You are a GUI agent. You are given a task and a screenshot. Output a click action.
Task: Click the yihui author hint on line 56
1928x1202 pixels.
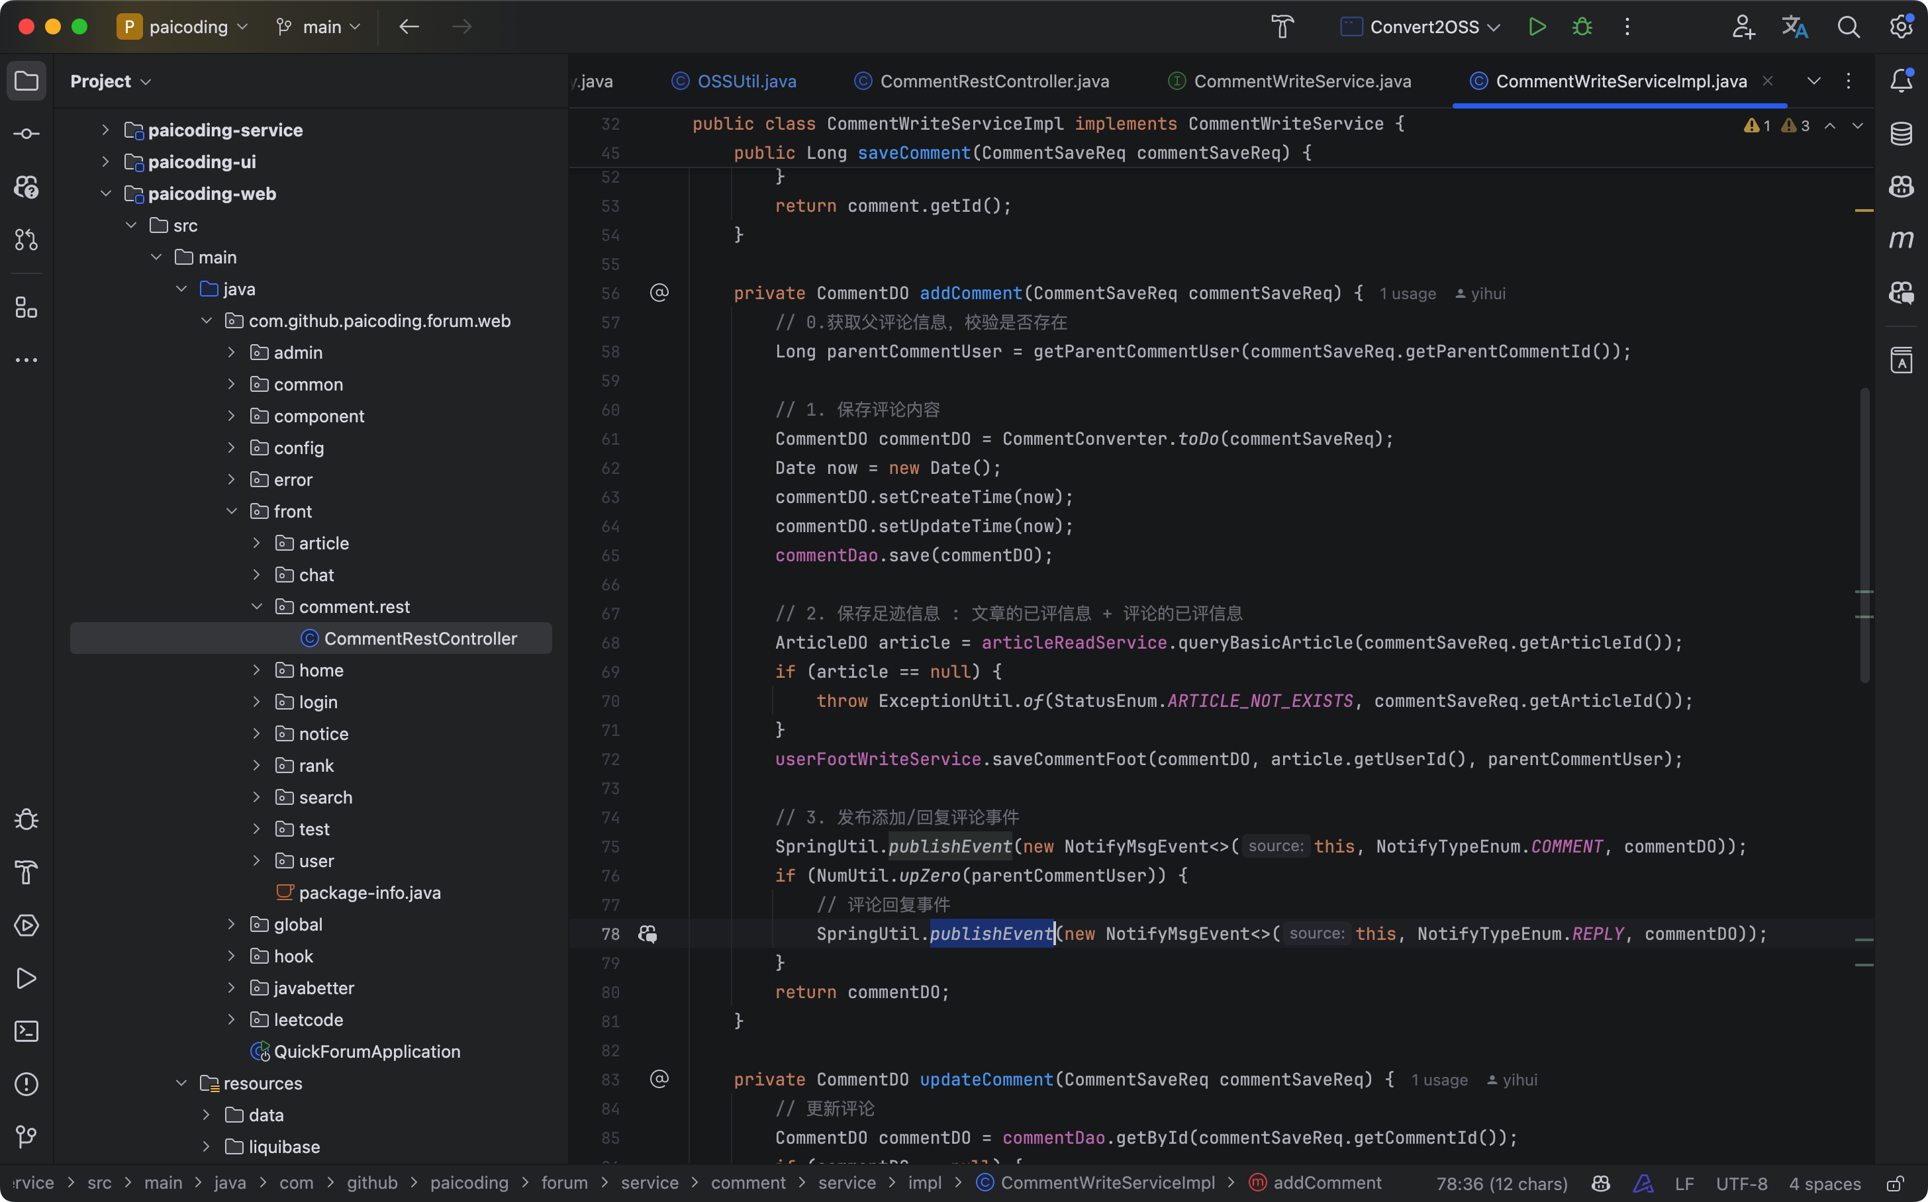click(x=1480, y=293)
